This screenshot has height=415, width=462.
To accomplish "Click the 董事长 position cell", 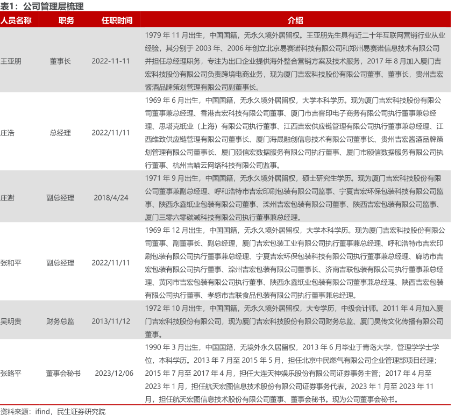I will pyautogui.click(x=60, y=61).
